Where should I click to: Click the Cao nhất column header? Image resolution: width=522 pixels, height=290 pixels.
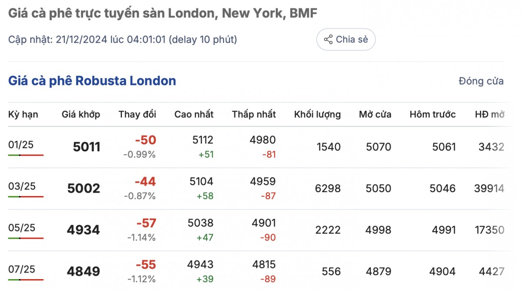[x=194, y=114]
